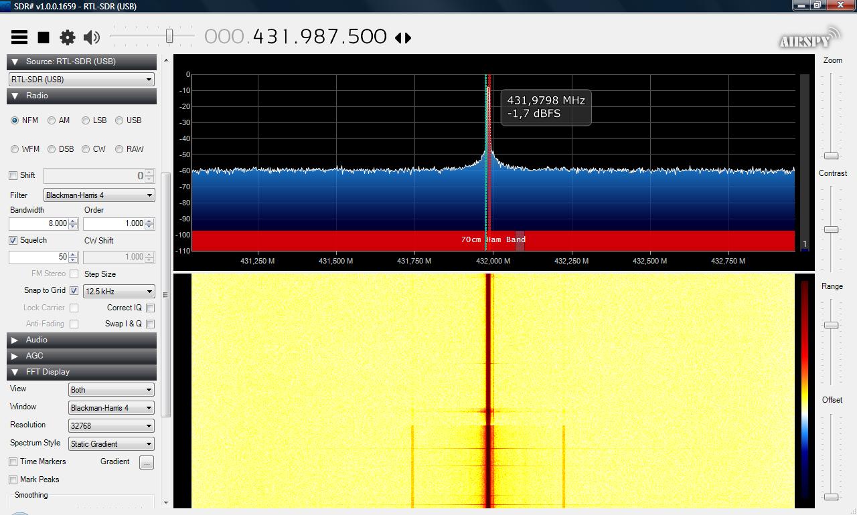Viewport: 857px width, 515px height.
Task: Open the Resolution 32768 dropdown
Action: tap(111, 426)
